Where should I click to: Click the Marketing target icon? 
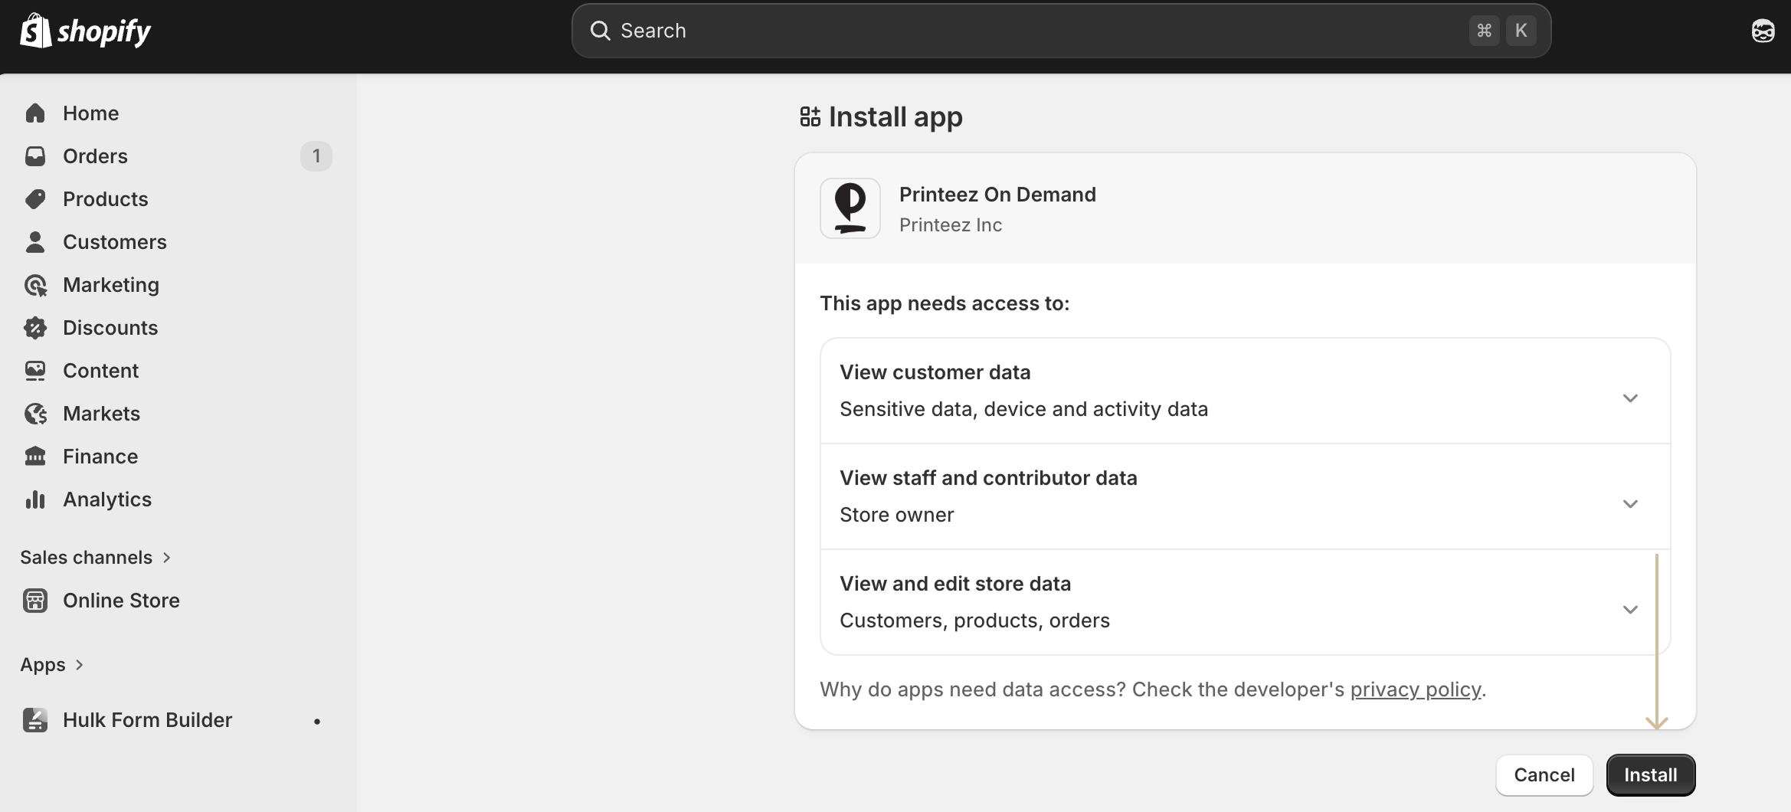click(x=35, y=285)
